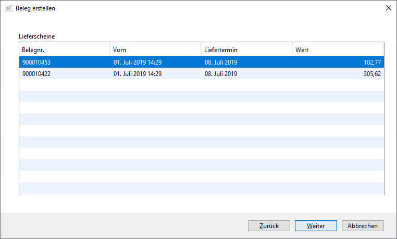Click the Vom date of row 900010422

point(137,74)
